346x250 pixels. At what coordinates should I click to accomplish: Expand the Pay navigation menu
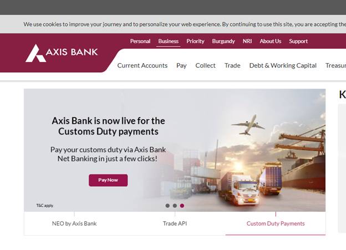point(181,65)
